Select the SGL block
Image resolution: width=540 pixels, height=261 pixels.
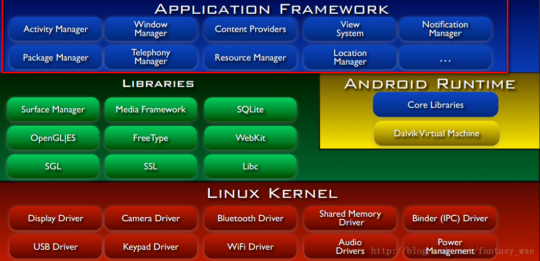click(x=53, y=166)
